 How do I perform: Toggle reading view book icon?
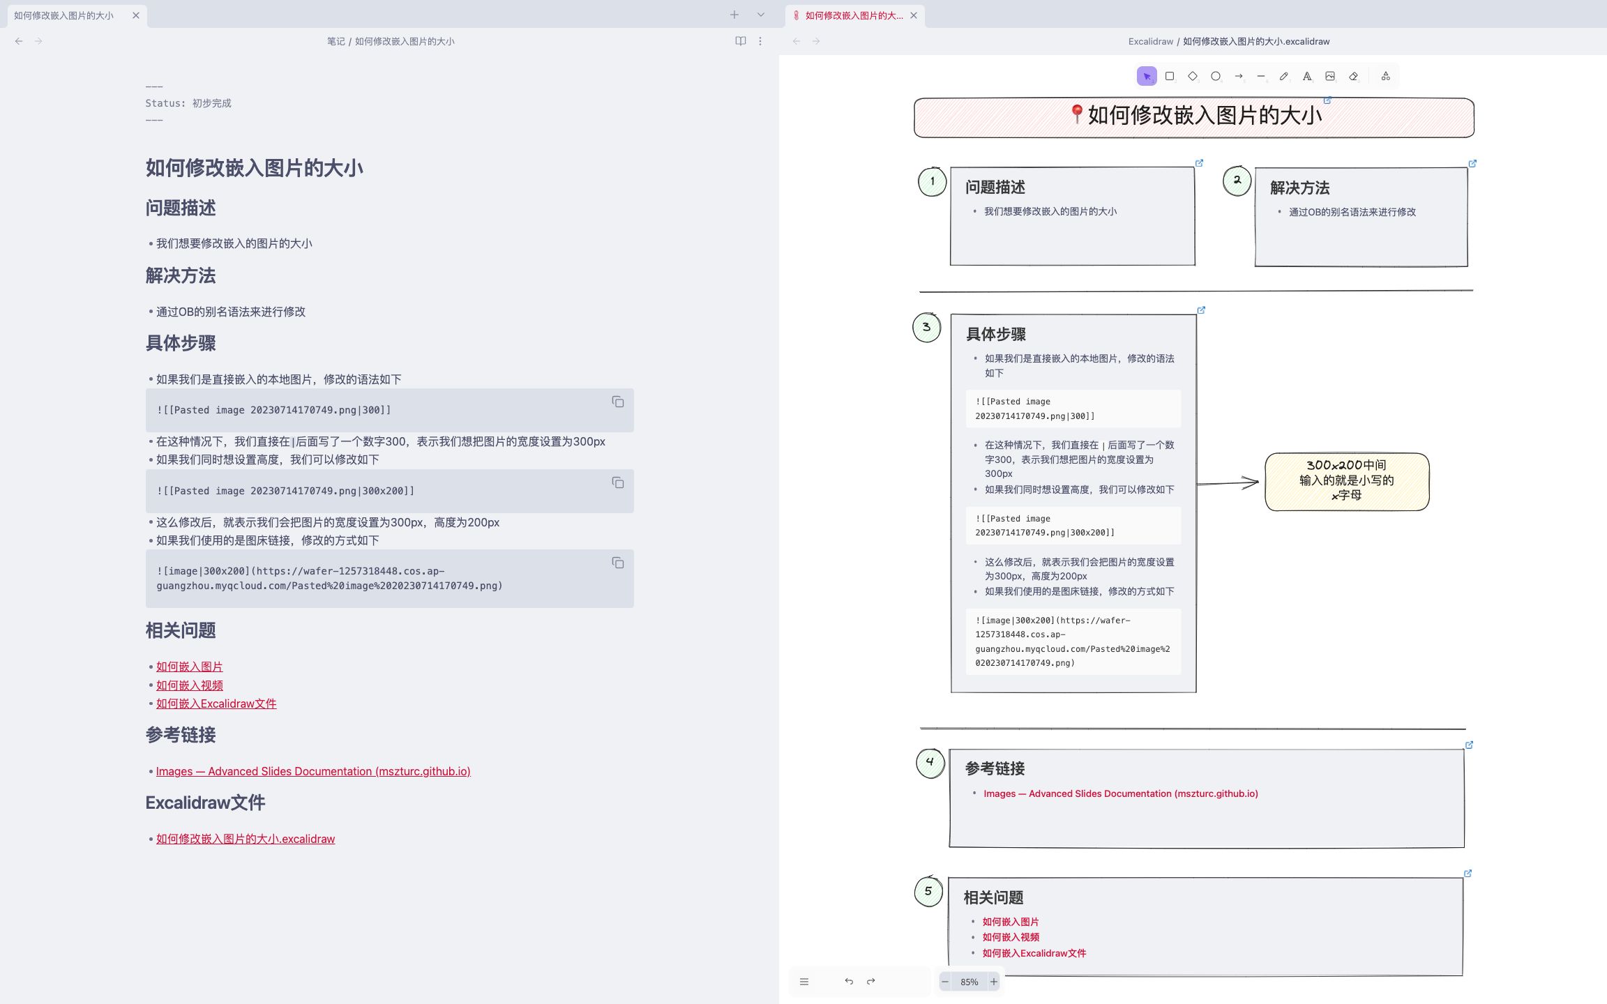pyautogui.click(x=741, y=41)
